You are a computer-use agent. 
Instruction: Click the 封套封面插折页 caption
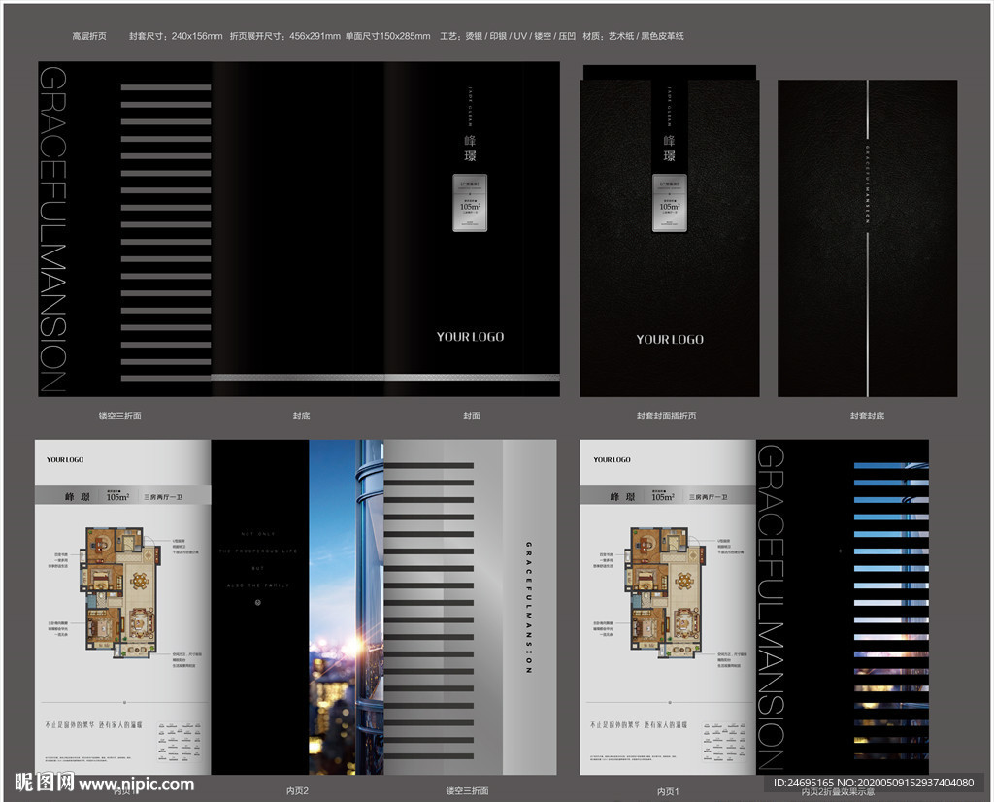666,416
